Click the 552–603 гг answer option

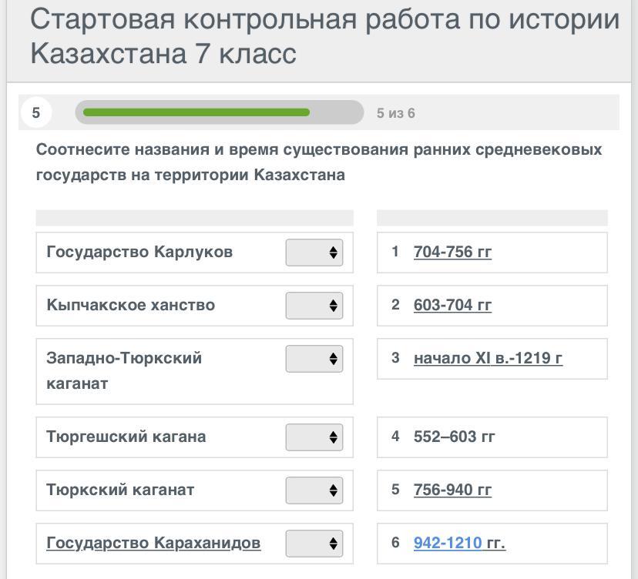(454, 437)
